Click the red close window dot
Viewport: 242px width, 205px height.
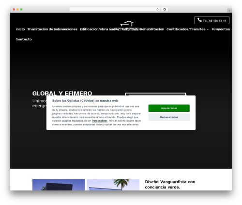(x=14, y=9)
